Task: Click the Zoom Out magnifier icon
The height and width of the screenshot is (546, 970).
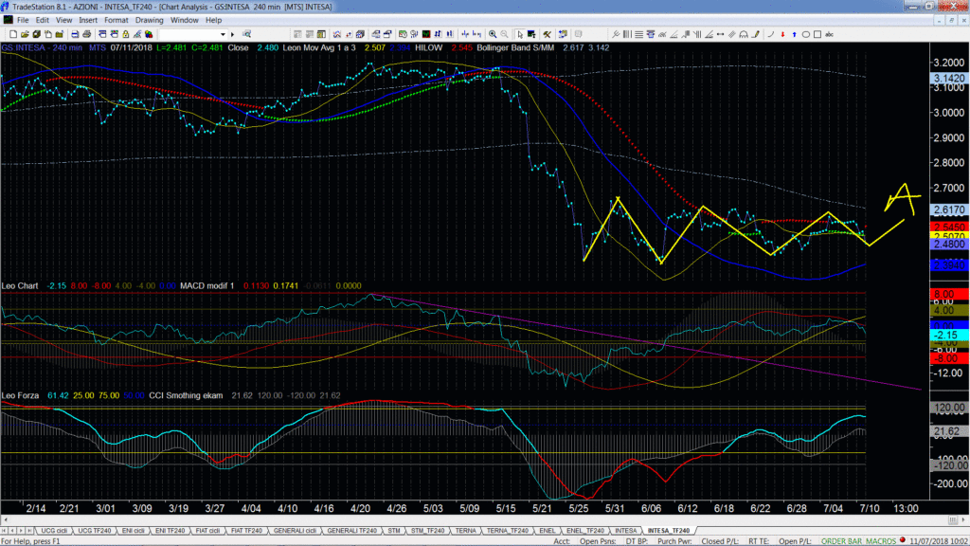Action: tap(504, 34)
